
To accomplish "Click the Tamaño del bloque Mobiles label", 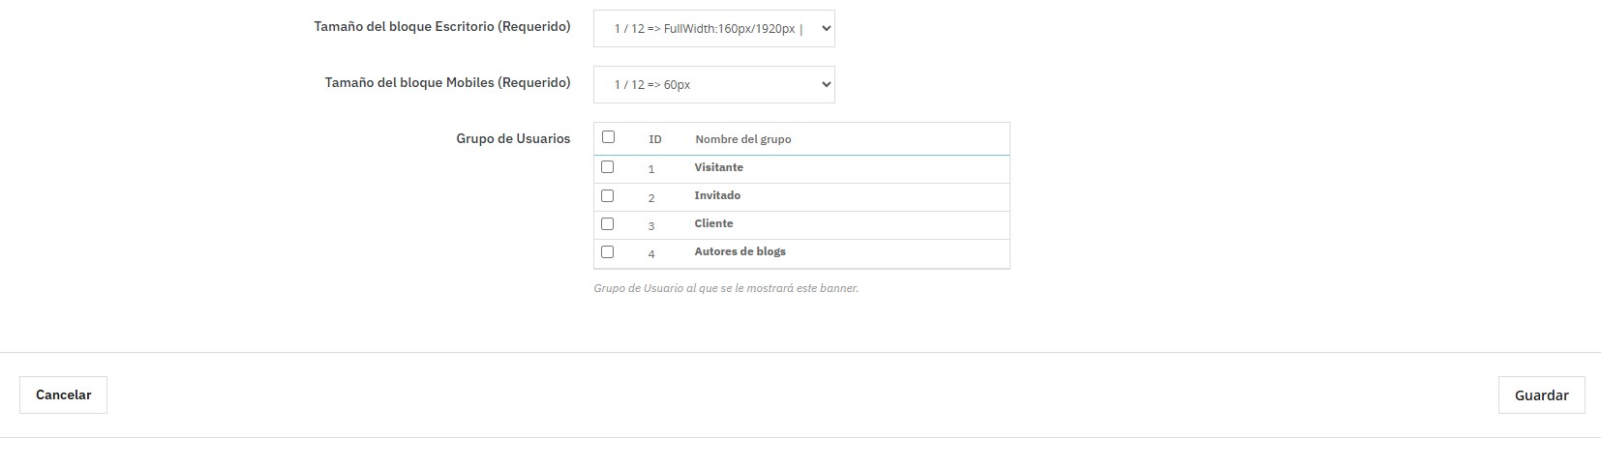I will pyautogui.click(x=447, y=82).
